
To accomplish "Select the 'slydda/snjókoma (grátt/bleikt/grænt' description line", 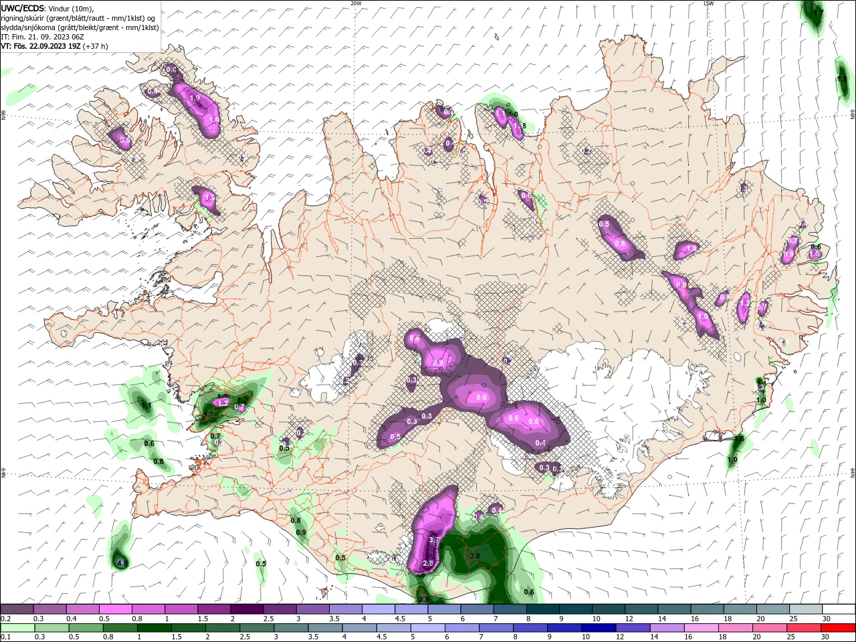I will (x=80, y=27).
